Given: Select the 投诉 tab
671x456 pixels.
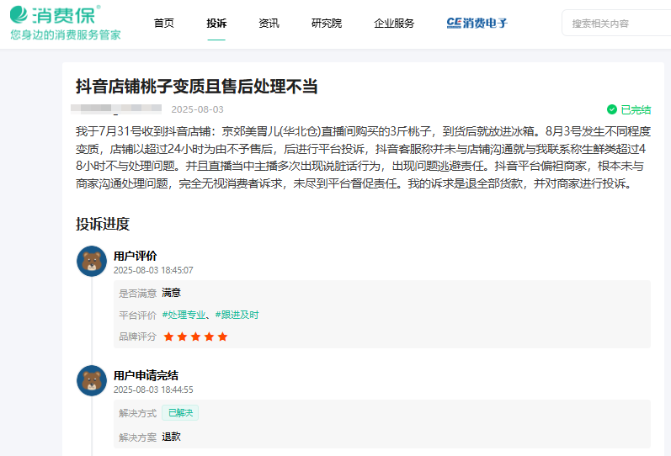Looking at the screenshot, I should pyautogui.click(x=216, y=23).
